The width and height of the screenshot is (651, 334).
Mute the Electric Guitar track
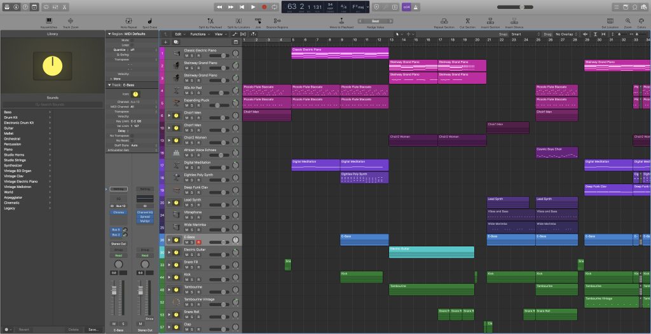(187, 255)
